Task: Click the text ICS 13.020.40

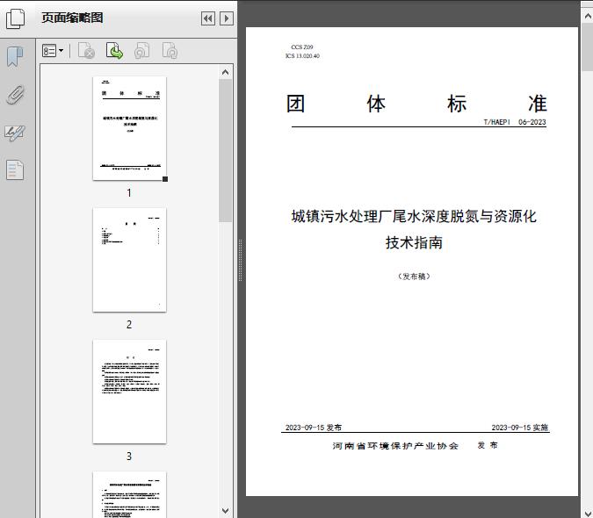Action: click(x=302, y=56)
